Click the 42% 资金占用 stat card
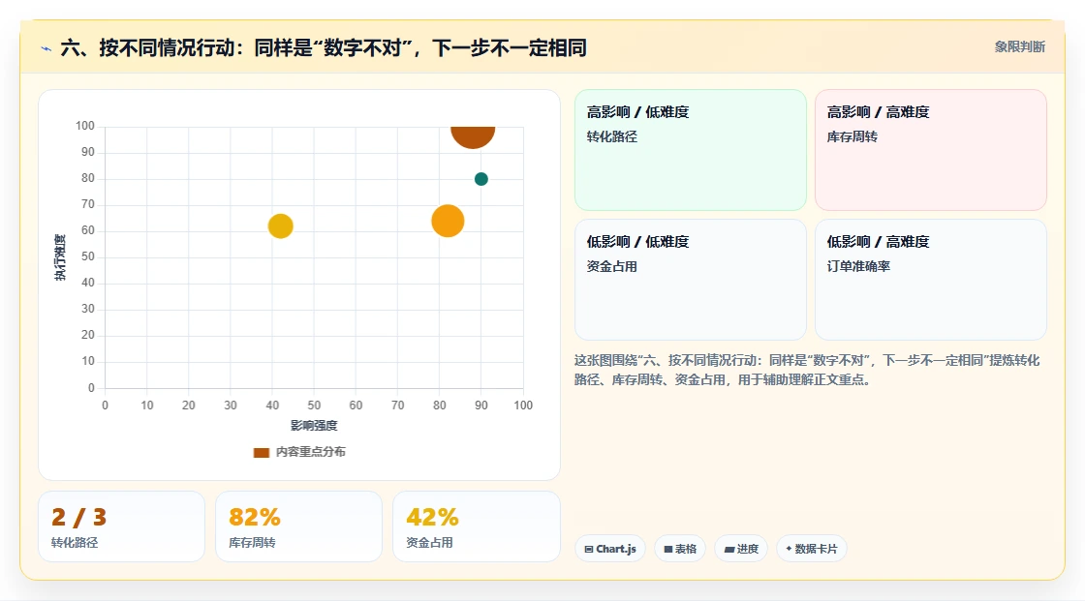This screenshot has height=601, width=1085. coord(476,526)
